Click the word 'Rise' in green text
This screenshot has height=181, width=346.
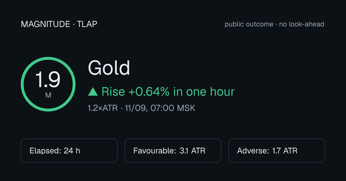click(x=113, y=92)
